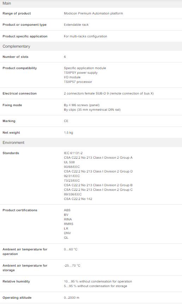182x304 pixels.
Task: Collapse the Complementary section header
Action: [x=91, y=46]
